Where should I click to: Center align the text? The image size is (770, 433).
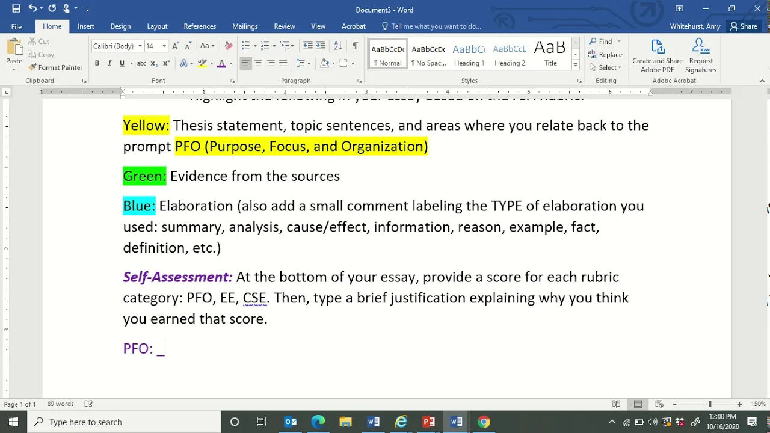(x=258, y=63)
